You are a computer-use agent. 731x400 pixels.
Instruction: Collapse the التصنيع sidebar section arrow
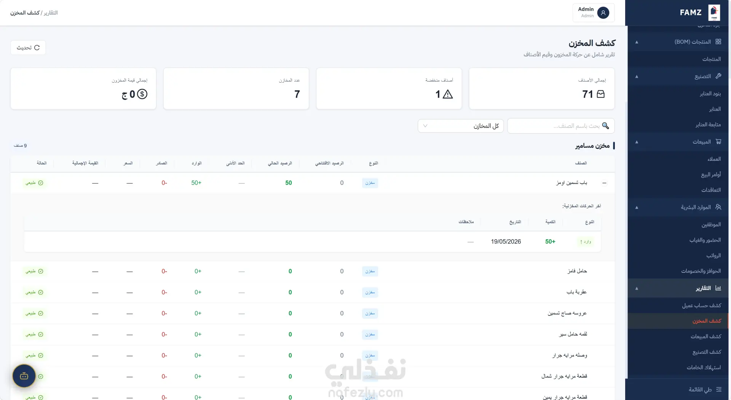coord(637,77)
